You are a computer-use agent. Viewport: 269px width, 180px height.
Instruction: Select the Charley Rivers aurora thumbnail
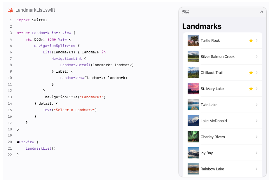tap(193, 137)
